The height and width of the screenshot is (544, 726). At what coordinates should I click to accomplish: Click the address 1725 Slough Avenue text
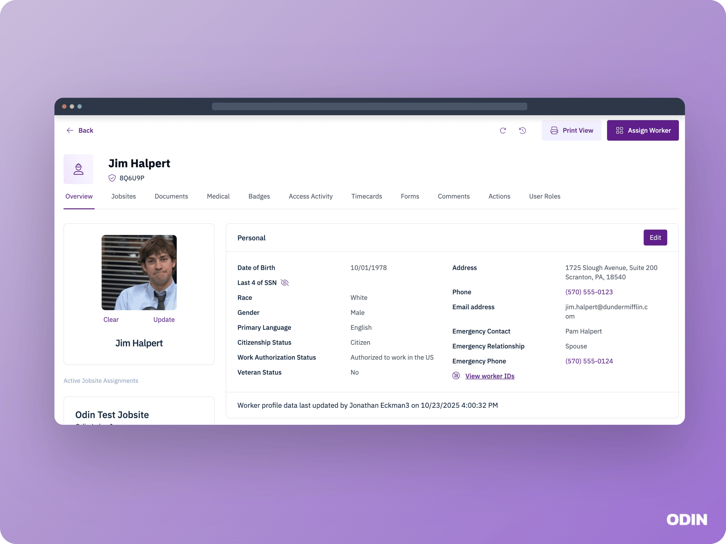click(x=611, y=273)
